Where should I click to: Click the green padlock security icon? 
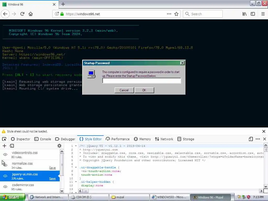point(62,14)
